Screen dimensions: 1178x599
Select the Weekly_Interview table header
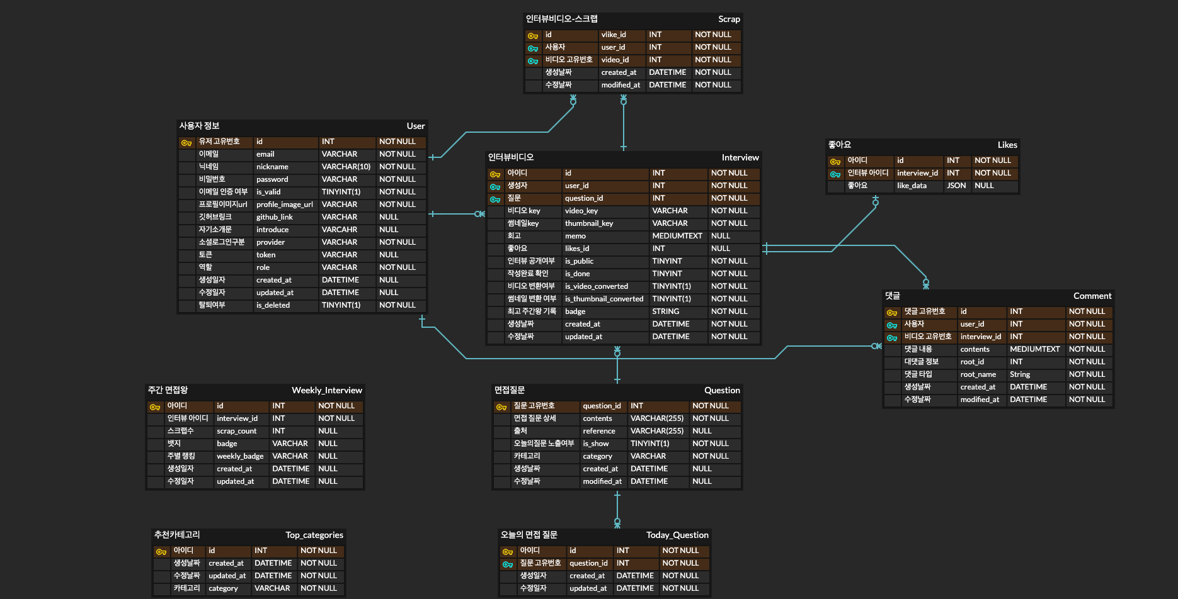tap(255, 390)
